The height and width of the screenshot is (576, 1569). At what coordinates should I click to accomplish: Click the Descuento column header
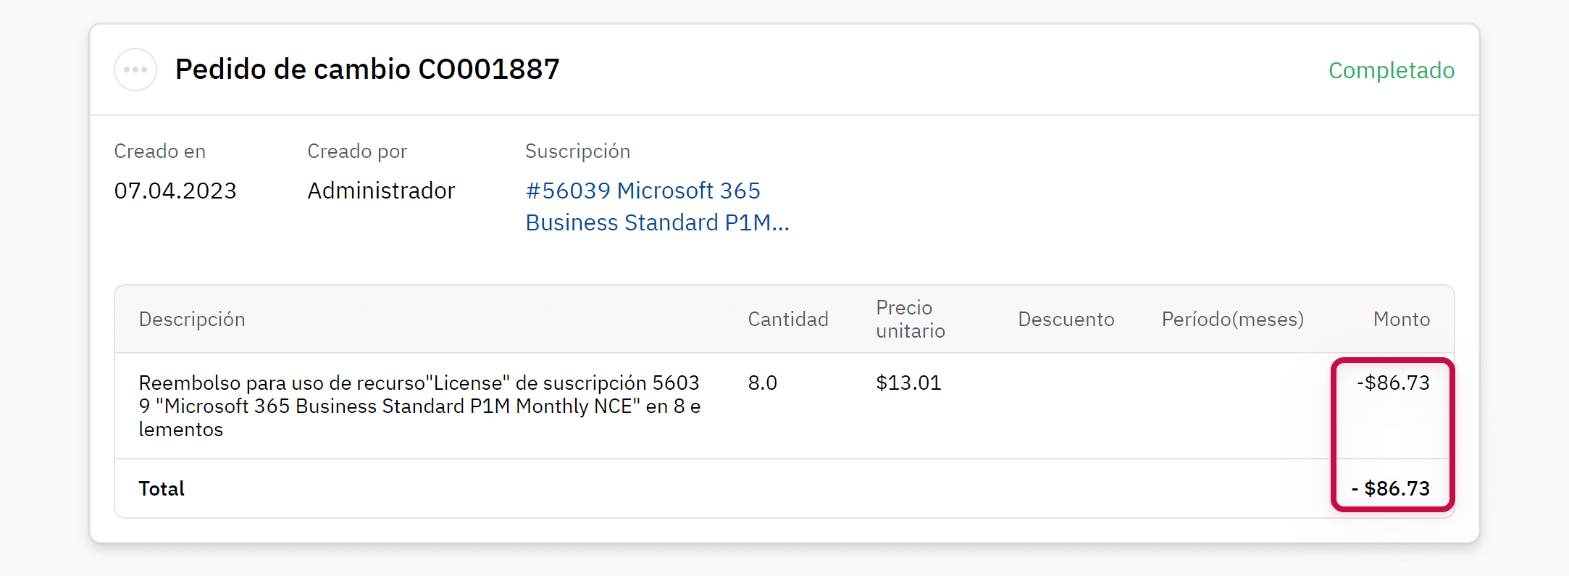tap(1066, 320)
